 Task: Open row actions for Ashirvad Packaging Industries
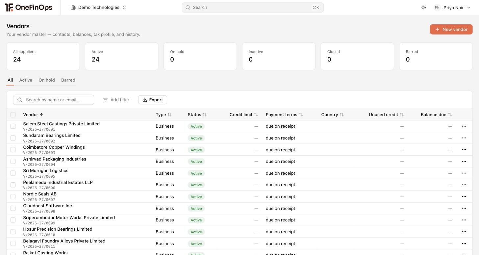click(464, 162)
